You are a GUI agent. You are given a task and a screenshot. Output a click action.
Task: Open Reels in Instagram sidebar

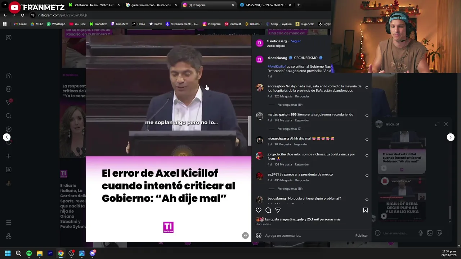[x=9, y=89]
